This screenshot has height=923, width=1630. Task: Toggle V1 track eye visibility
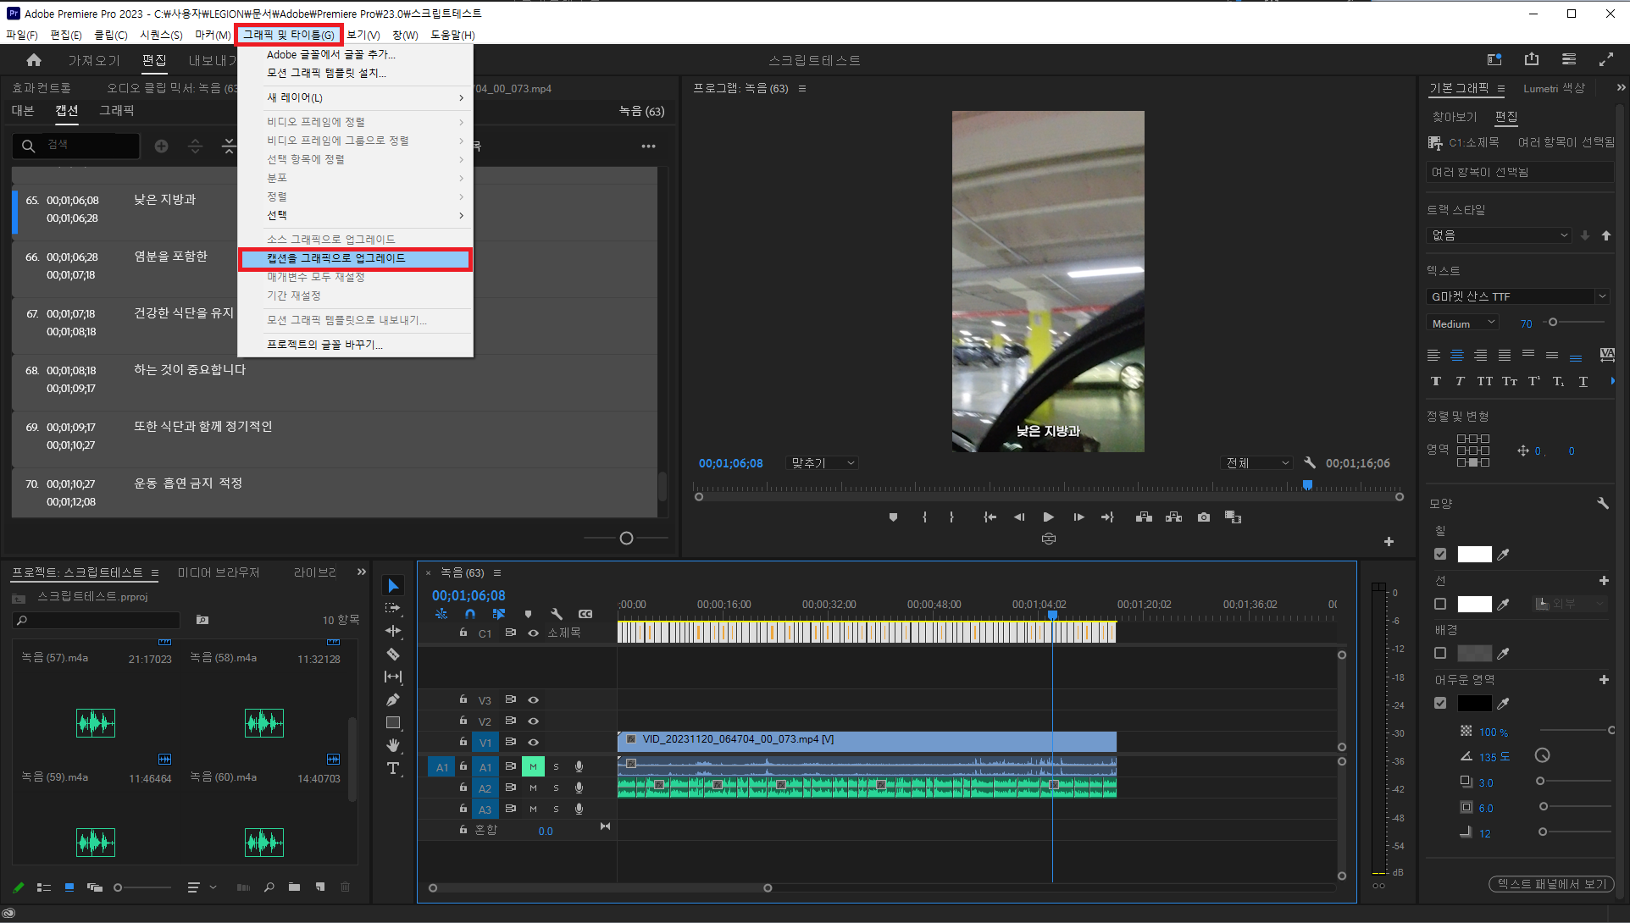pyautogui.click(x=534, y=742)
